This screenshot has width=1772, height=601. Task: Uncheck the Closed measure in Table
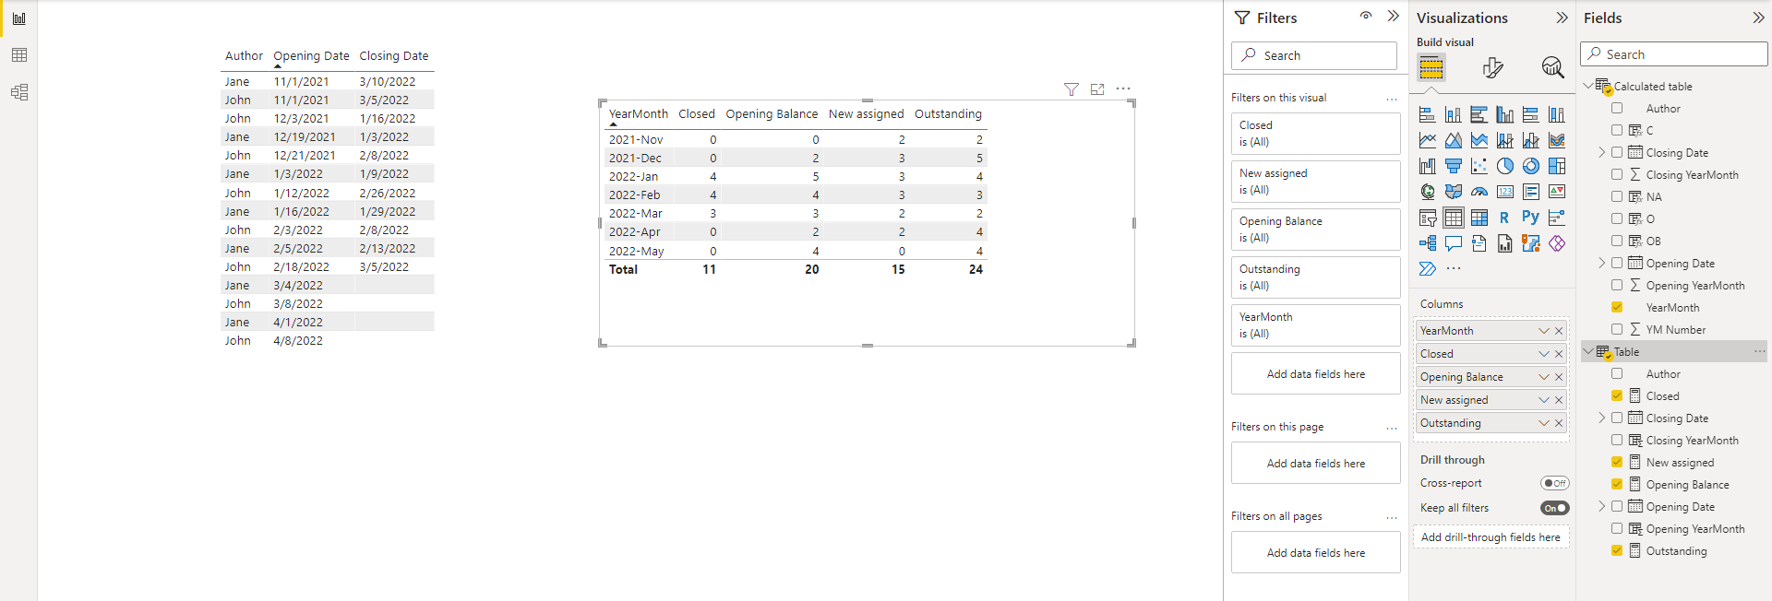1617,395
